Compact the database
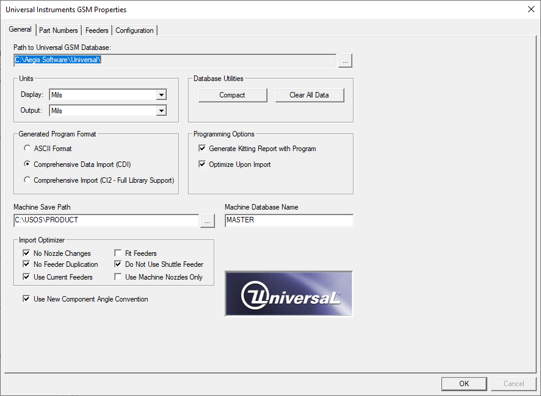 tap(233, 95)
